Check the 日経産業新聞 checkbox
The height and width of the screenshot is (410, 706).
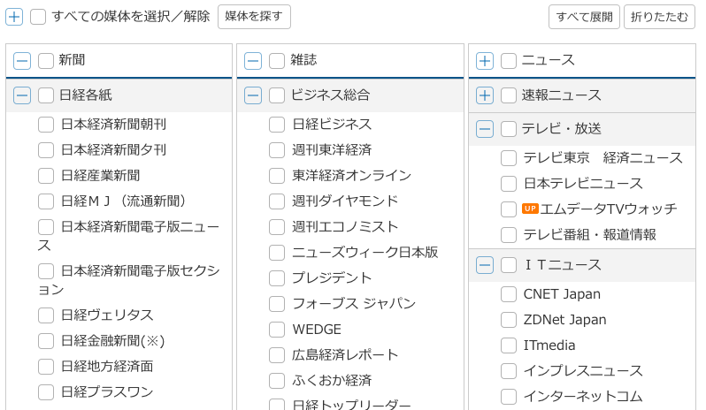[46, 176]
